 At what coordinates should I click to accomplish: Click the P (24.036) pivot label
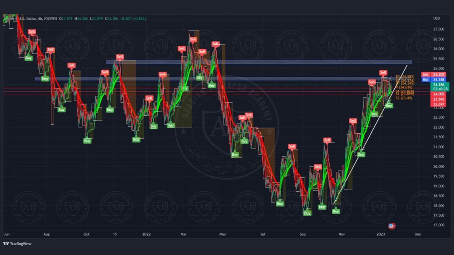click(404, 87)
